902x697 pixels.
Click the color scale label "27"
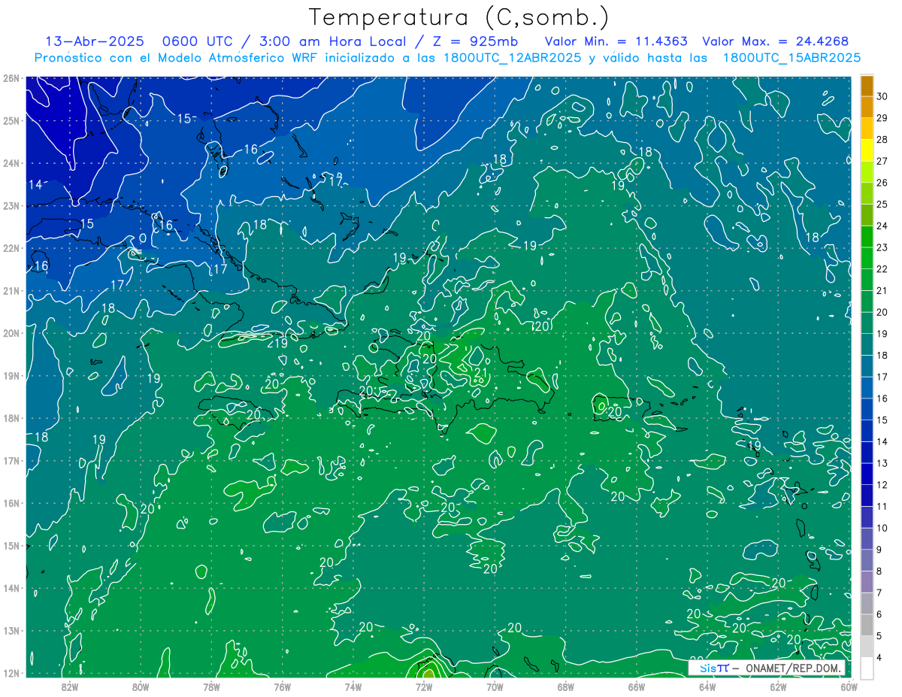882,161
